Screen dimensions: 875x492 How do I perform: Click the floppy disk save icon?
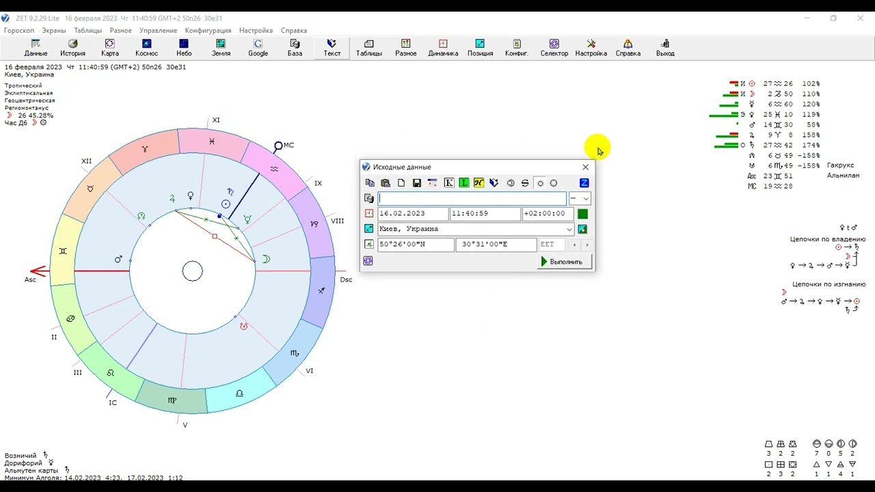417,183
